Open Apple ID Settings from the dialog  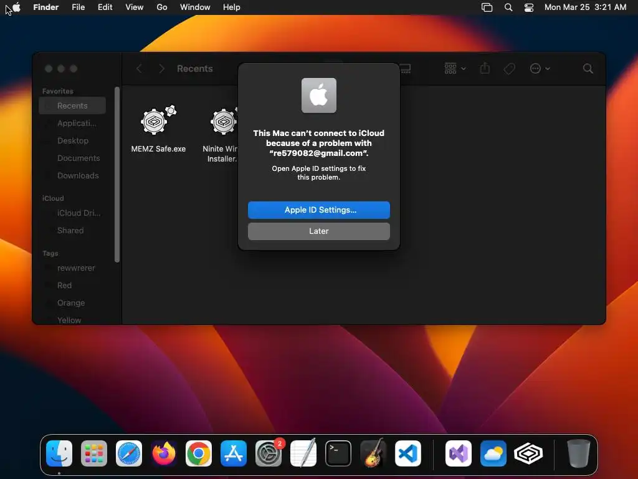318,210
